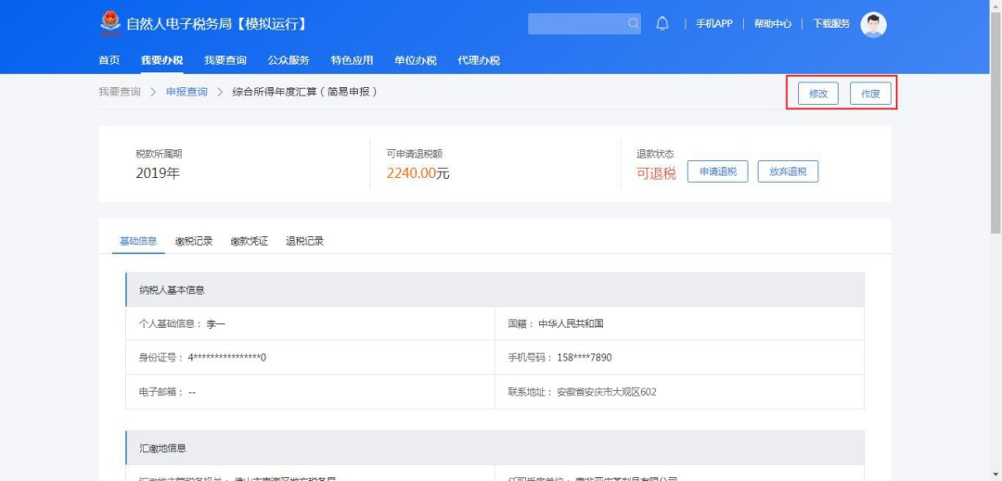This screenshot has width=1002, height=481.
Task: Go to 首页 in navigation bar
Action: (109, 60)
